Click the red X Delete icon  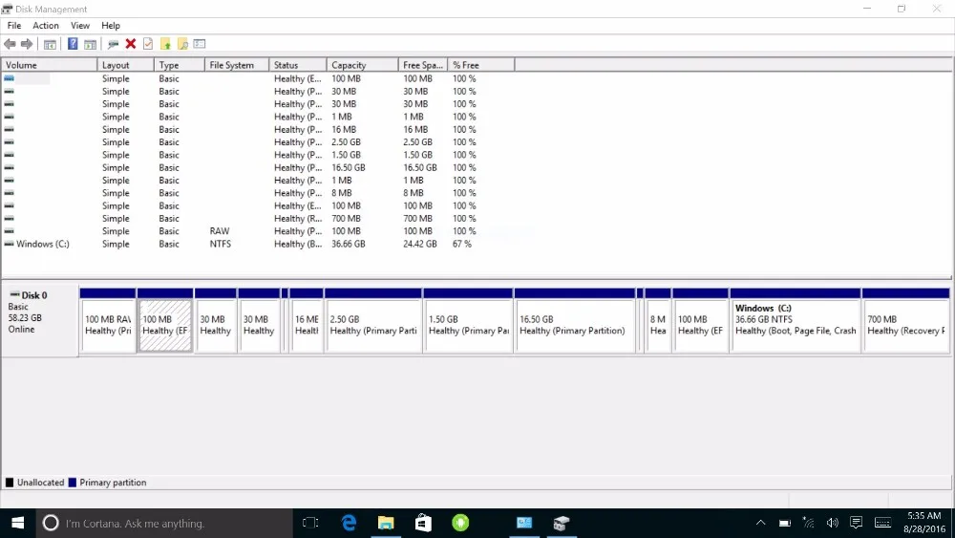point(130,44)
